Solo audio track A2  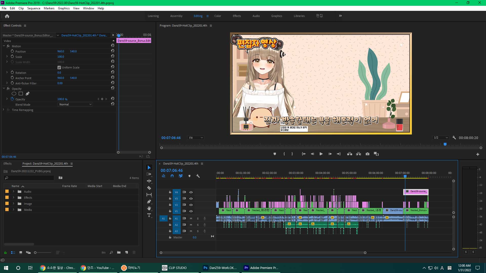pos(198,225)
